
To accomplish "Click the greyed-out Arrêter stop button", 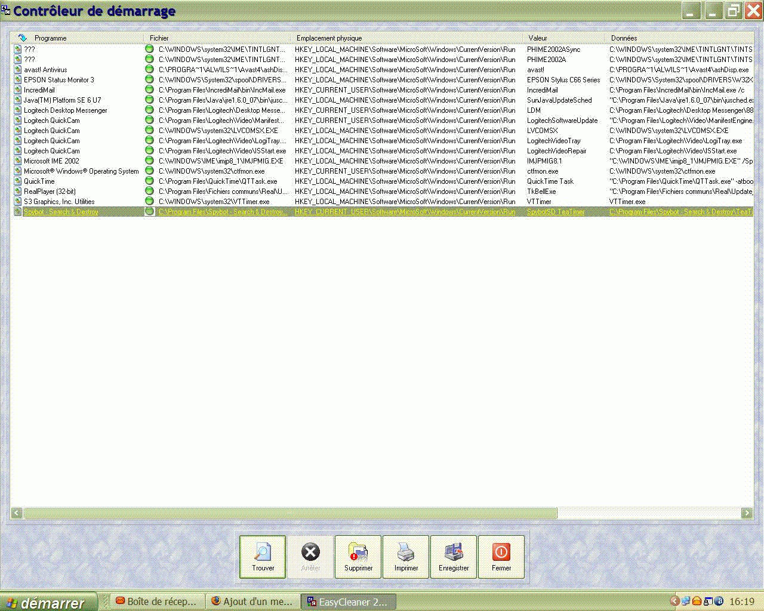I will 310,557.
